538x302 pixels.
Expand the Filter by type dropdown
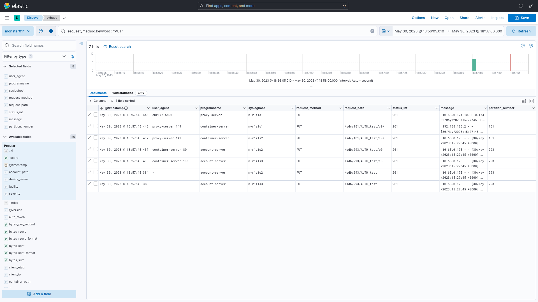[35, 56]
